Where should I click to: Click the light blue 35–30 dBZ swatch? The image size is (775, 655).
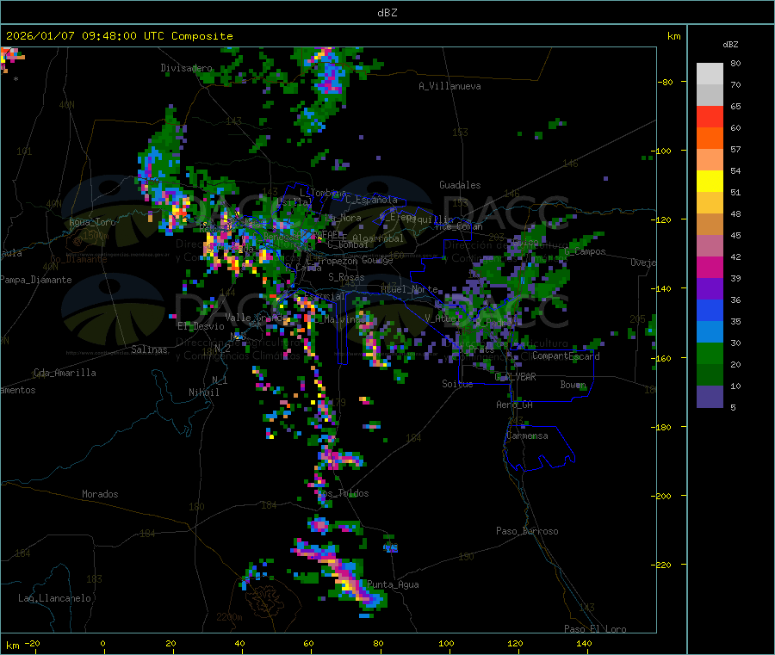pos(710,331)
